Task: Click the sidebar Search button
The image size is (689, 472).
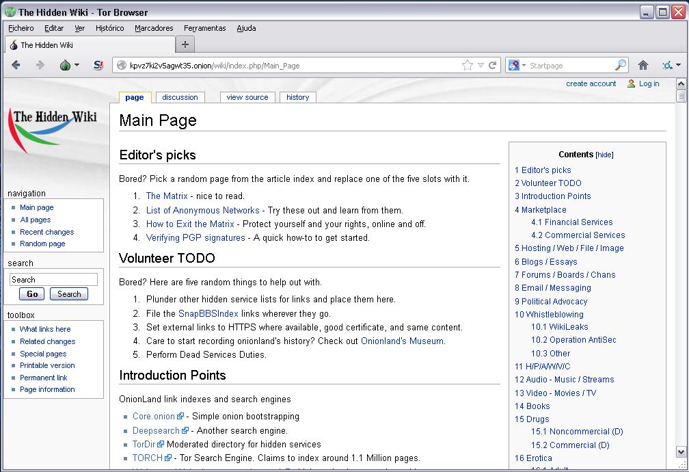Action: click(x=69, y=294)
